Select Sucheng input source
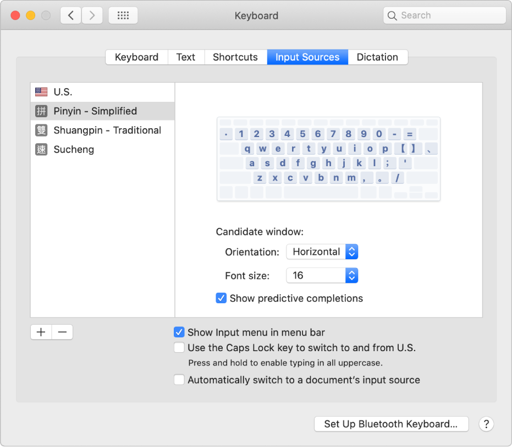 click(x=102, y=150)
